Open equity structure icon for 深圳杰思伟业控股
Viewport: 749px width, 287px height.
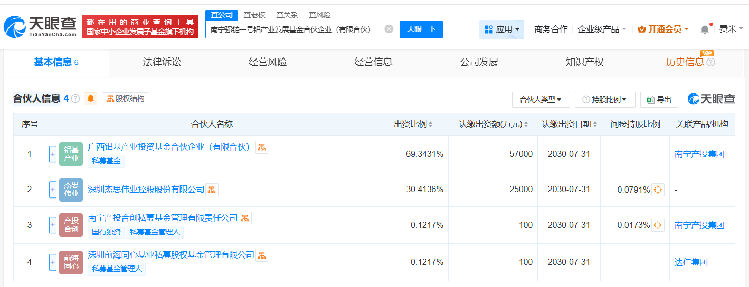(212, 190)
